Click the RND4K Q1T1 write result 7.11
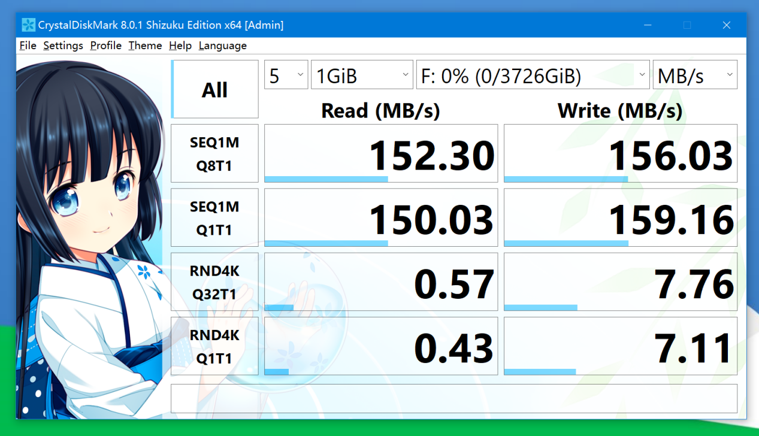The height and width of the screenshot is (436, 759). pos(621,346)
